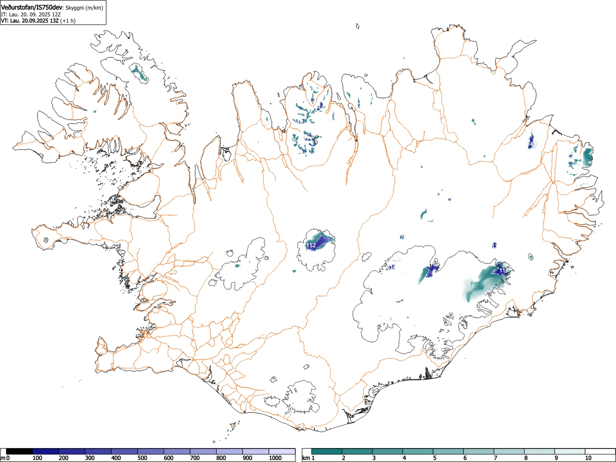The image size is (616, 462).
Task: Click the 1000 tick label in the meter legend
Action: pos(275,458)
